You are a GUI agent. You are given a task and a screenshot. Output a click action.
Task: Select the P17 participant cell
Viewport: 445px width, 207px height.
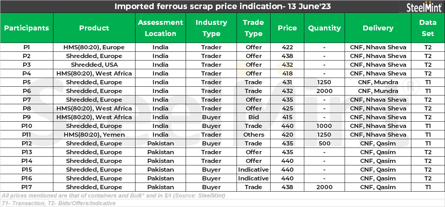pyautogui.click(x=27, y=187)
